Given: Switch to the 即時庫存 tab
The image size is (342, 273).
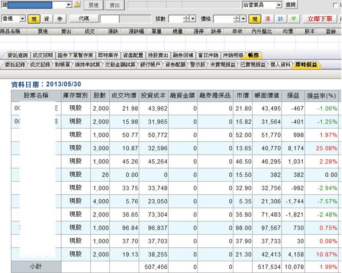Looking at the screenshot, I should 107,55.
